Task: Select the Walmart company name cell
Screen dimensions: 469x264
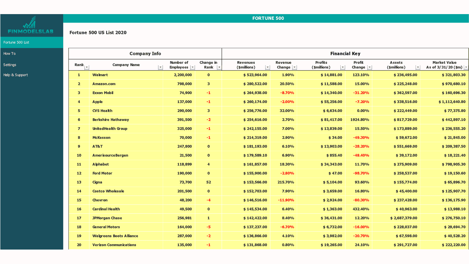Action: (x=126, y=75)
